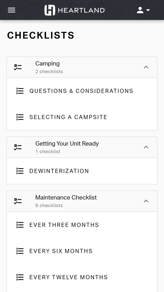
Task: Click the Getting Your Unit Ready group icon
Action: 18,147
